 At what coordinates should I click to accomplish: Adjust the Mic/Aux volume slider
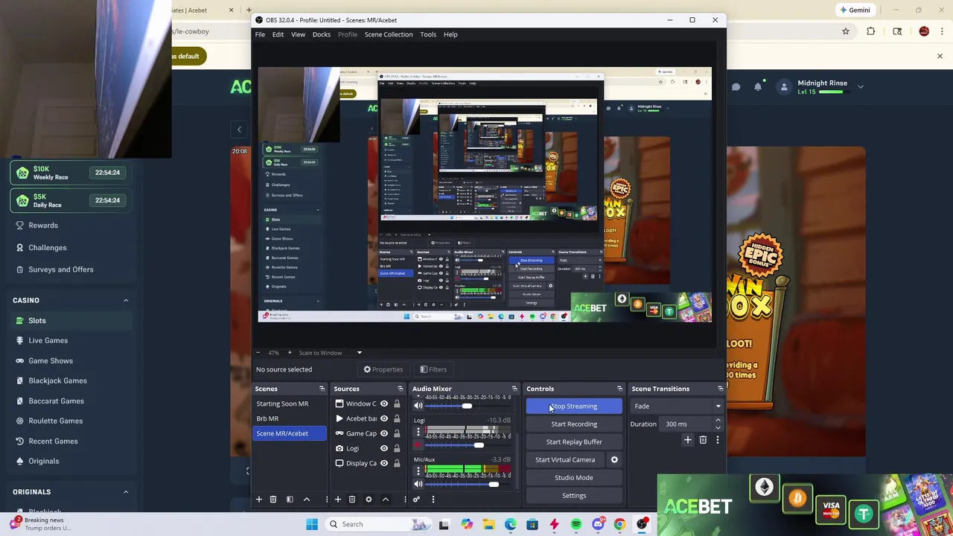(494, 484)
